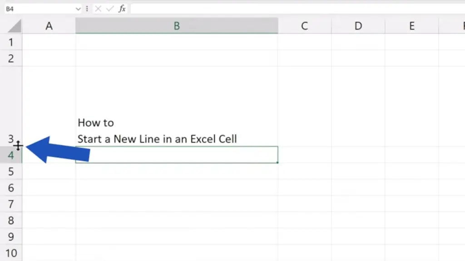Click the three-dot handle beside Name Box

87,9
